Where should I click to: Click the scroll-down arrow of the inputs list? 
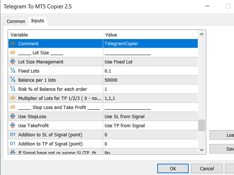[201, 149]
